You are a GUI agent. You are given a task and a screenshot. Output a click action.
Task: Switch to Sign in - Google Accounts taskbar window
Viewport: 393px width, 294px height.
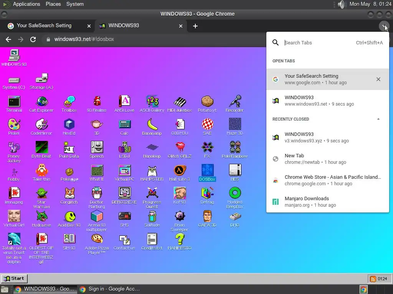tap(109, 289)
